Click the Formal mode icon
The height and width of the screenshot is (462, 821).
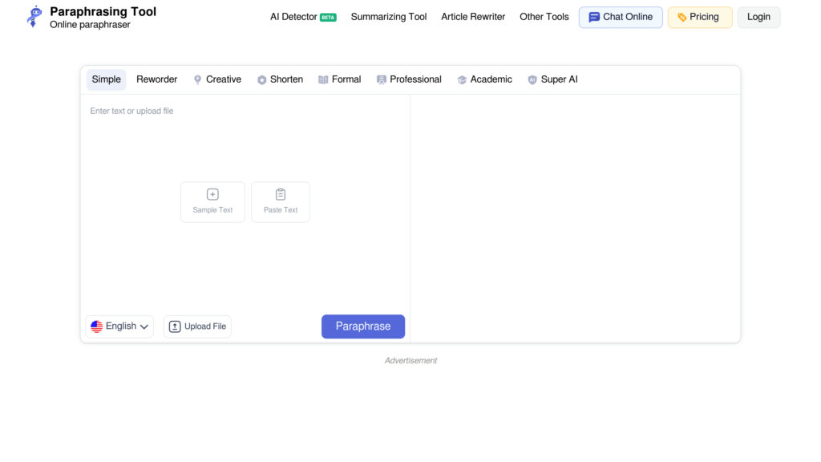tap(323, 79)
